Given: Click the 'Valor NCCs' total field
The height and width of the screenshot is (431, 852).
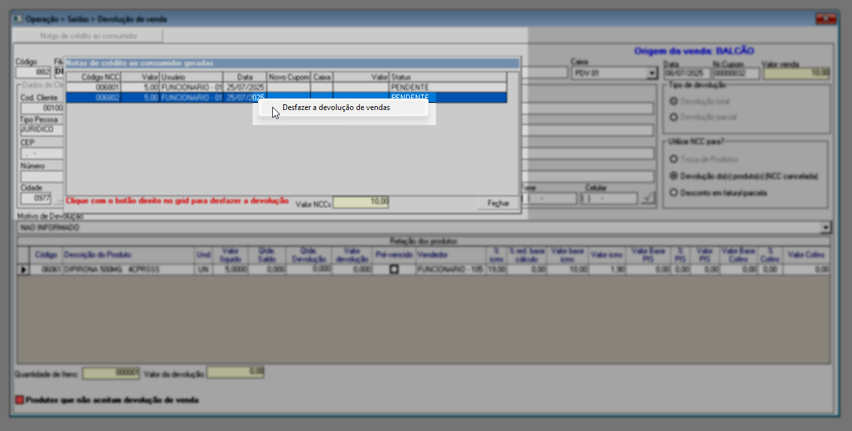Looking at the screenshot, I should (x=361, y=202).
